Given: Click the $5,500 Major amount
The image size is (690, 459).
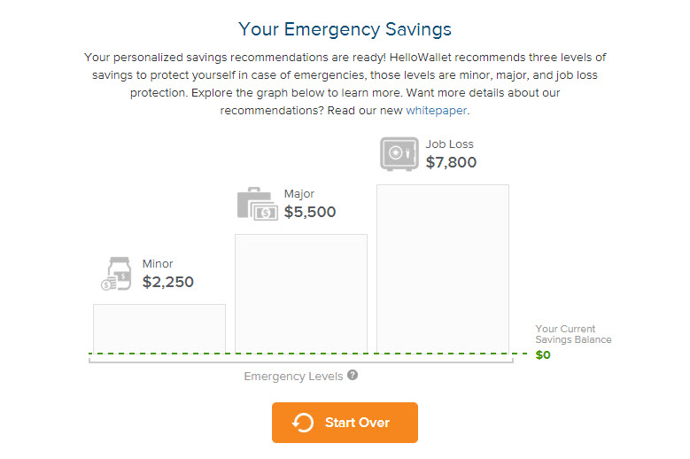Looking at the screenshot, I should tap(310, 213).
